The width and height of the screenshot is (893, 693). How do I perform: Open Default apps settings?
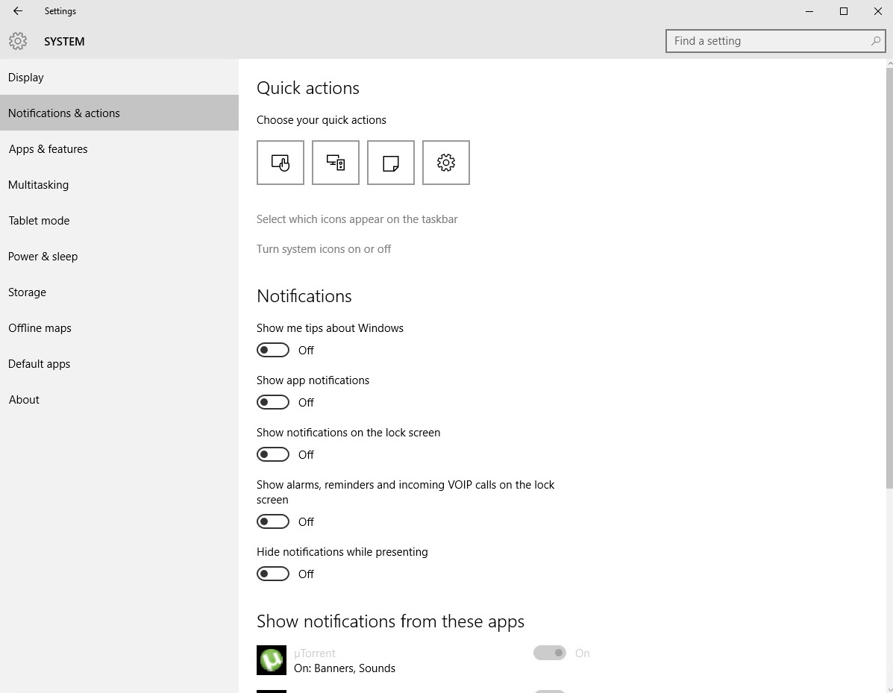coord(119,364)
